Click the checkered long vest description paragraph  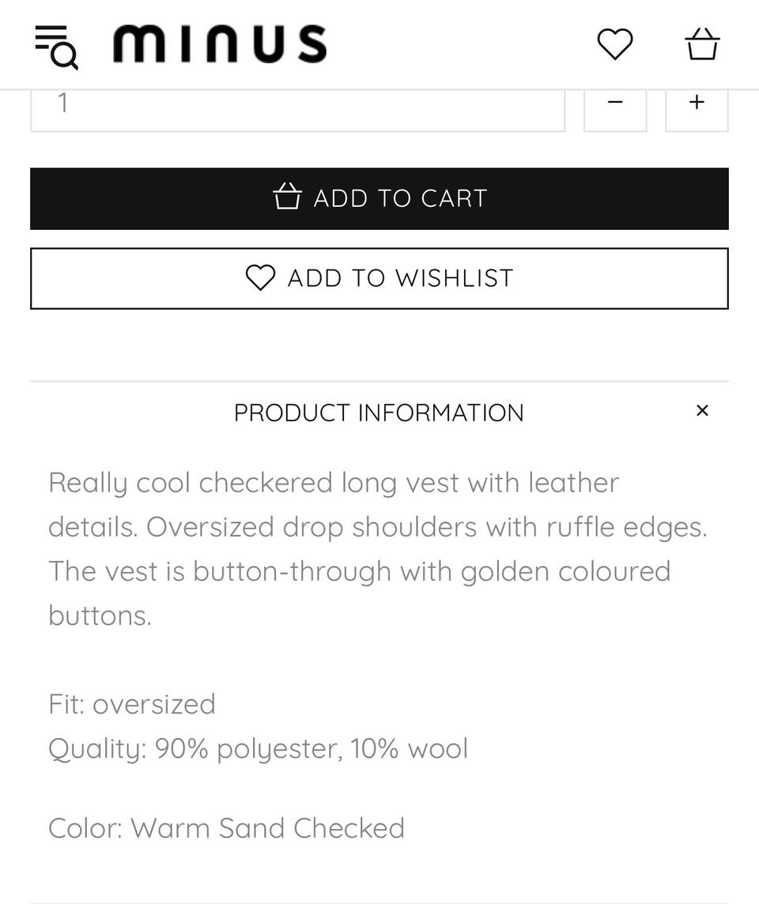click(378, 549)
